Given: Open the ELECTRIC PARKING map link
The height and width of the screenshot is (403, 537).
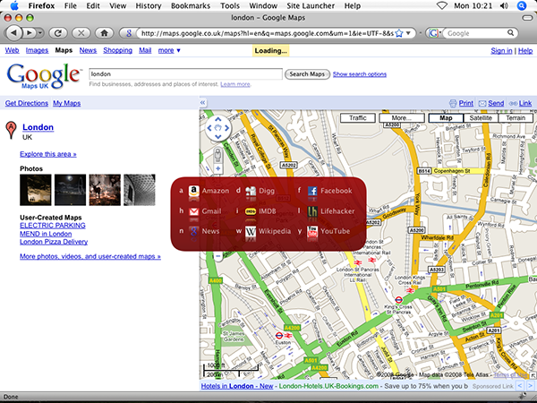Looking at the screenshot, I should coord(53,226).
